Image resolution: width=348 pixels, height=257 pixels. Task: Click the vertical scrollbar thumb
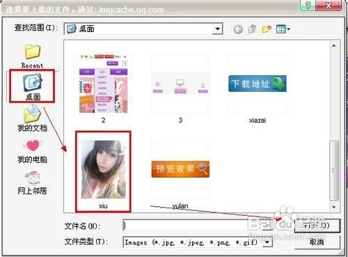(x=334, y=171)
